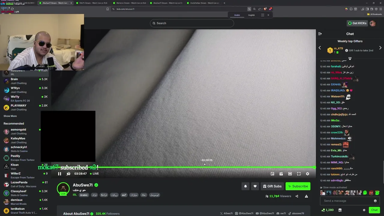This screenshot has height=216, width=384.
Task: Open Brain channel in sidebar
Action: (x=25, y=81)
